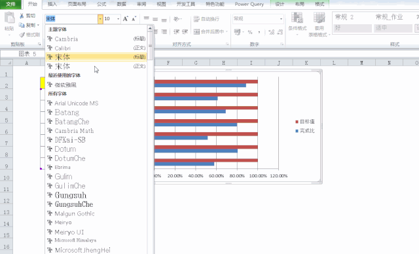Select Malgun Gothic font
419x254 pixels.
(x=96, y=213)
